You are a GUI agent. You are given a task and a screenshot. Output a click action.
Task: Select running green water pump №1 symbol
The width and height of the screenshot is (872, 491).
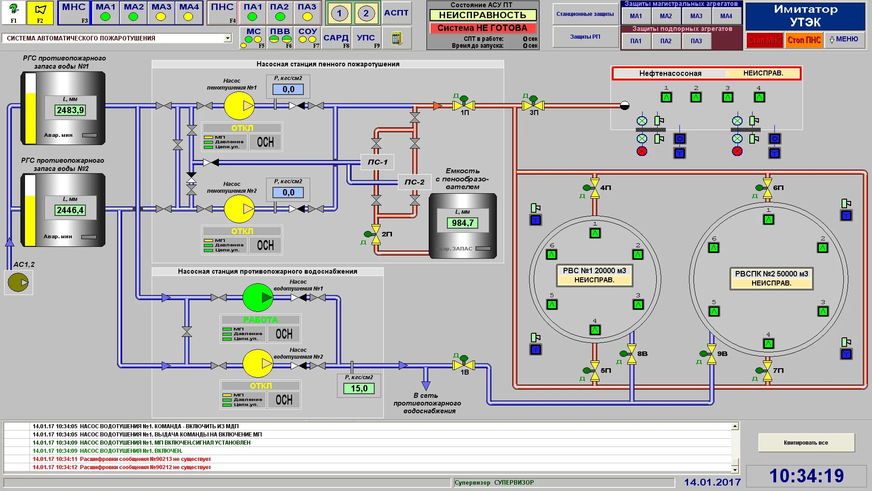click(258, 297)
